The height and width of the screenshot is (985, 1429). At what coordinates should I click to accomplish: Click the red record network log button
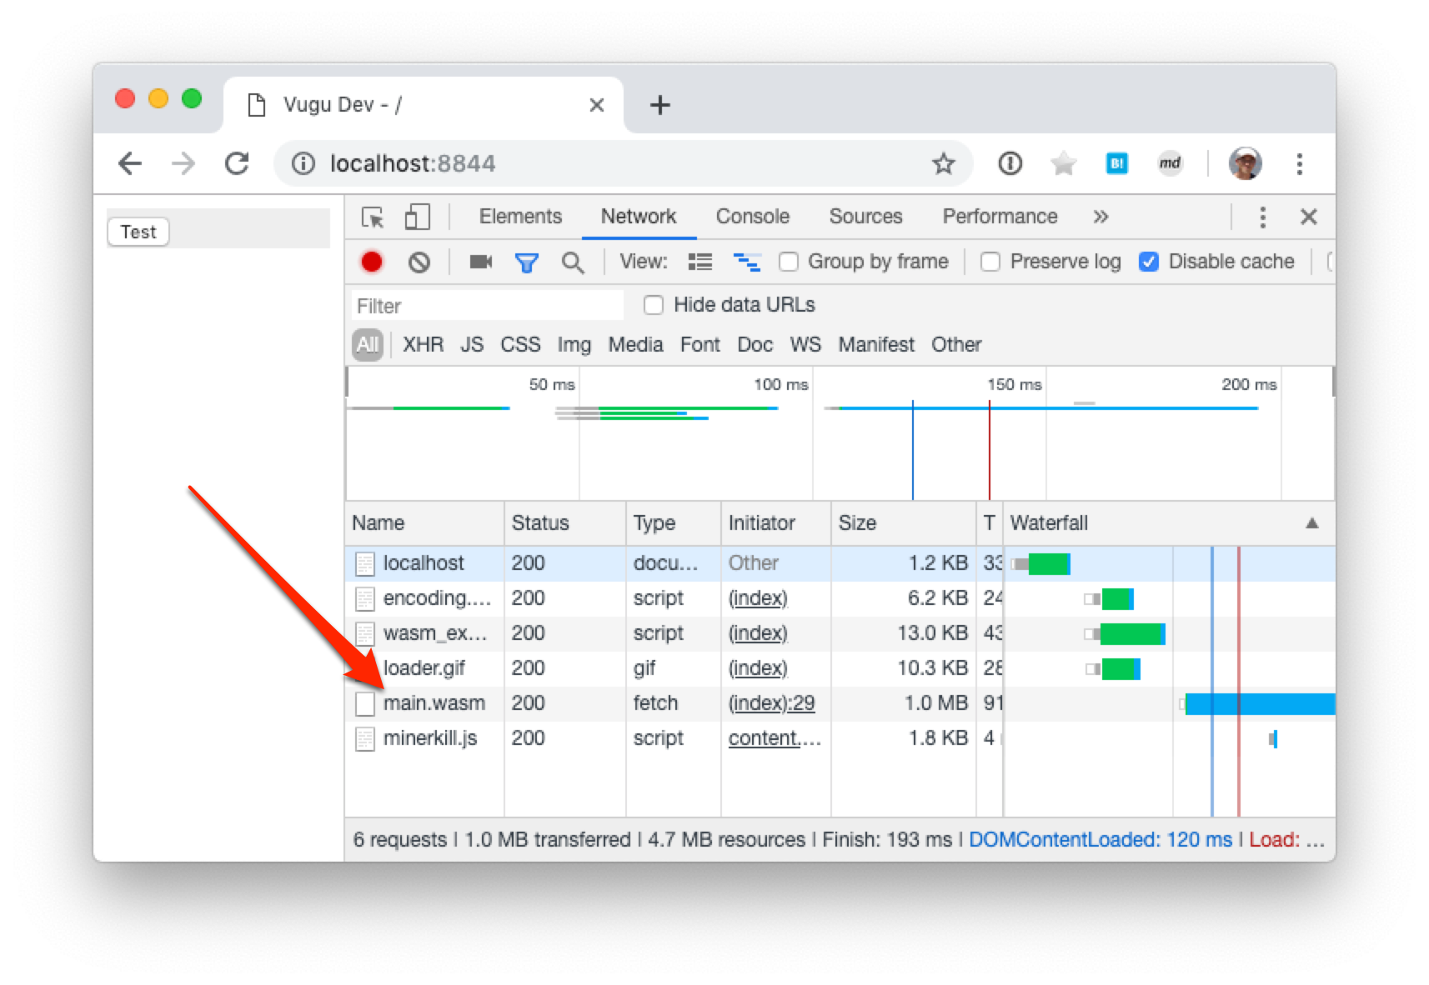372,262
